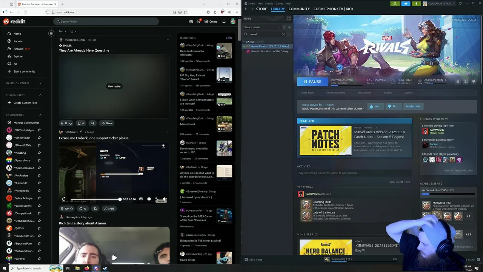Open Steam View menu
This screenshot has height=272, width=483.
(x=260, y=3)
